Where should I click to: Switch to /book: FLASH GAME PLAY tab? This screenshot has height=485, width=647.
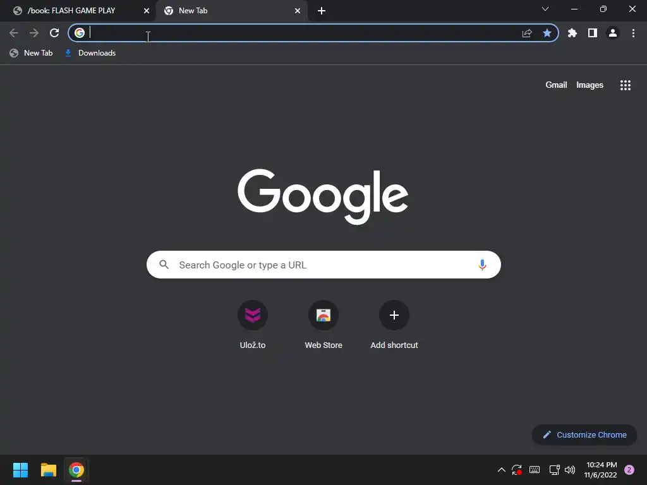[78, 11]
